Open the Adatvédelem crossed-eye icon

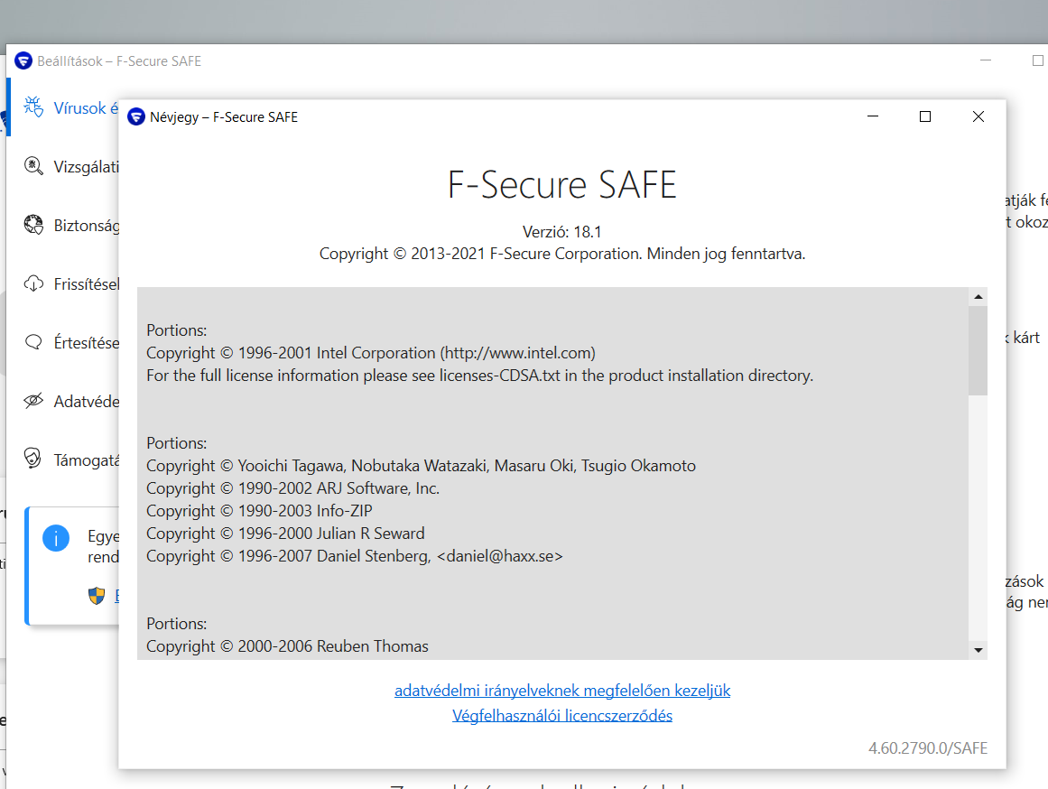tap(33, 401)
